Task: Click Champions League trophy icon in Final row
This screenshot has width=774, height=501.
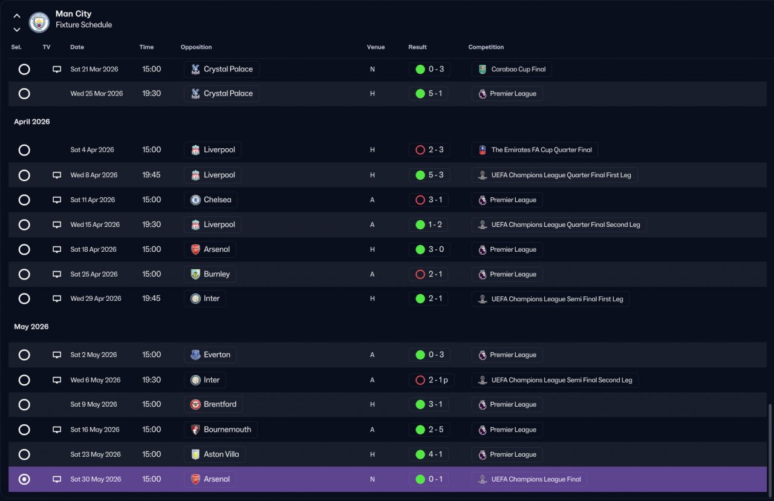Action: [x=482, y=479]
